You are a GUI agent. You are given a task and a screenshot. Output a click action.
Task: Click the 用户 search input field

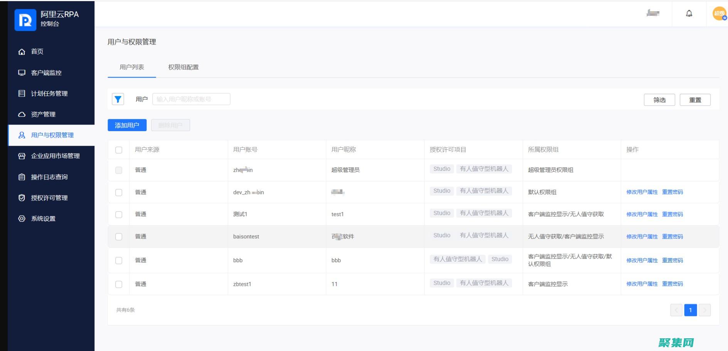point(191,99)
